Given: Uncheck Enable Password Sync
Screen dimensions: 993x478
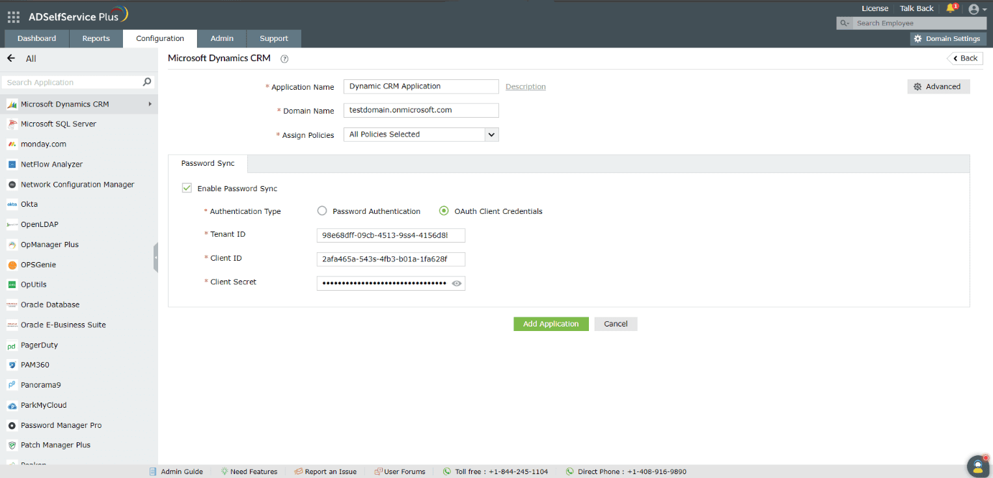Looking at the screenshot, I should tap(187, 187).
